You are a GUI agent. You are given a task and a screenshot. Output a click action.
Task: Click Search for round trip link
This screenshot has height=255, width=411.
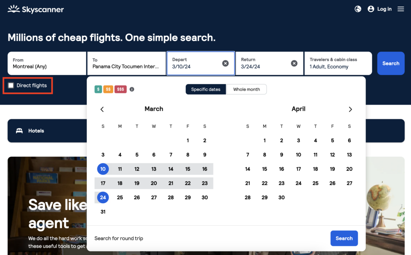tap(118, 238)
